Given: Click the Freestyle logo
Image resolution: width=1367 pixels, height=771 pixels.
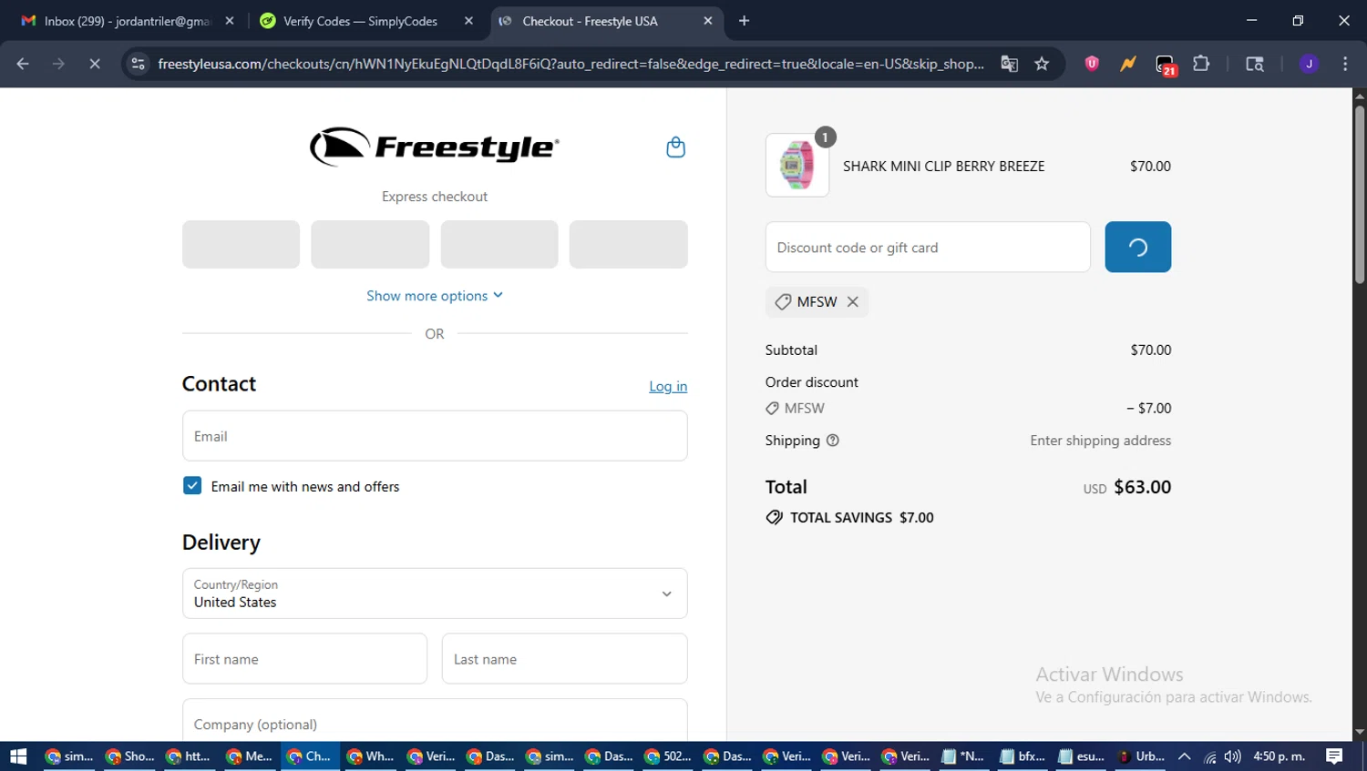Looking at the screenshot, I should [435, 147].
